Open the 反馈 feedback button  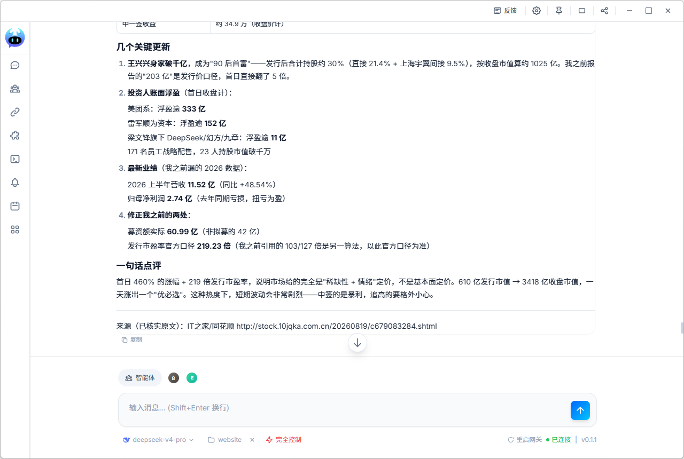click(505, 11)
